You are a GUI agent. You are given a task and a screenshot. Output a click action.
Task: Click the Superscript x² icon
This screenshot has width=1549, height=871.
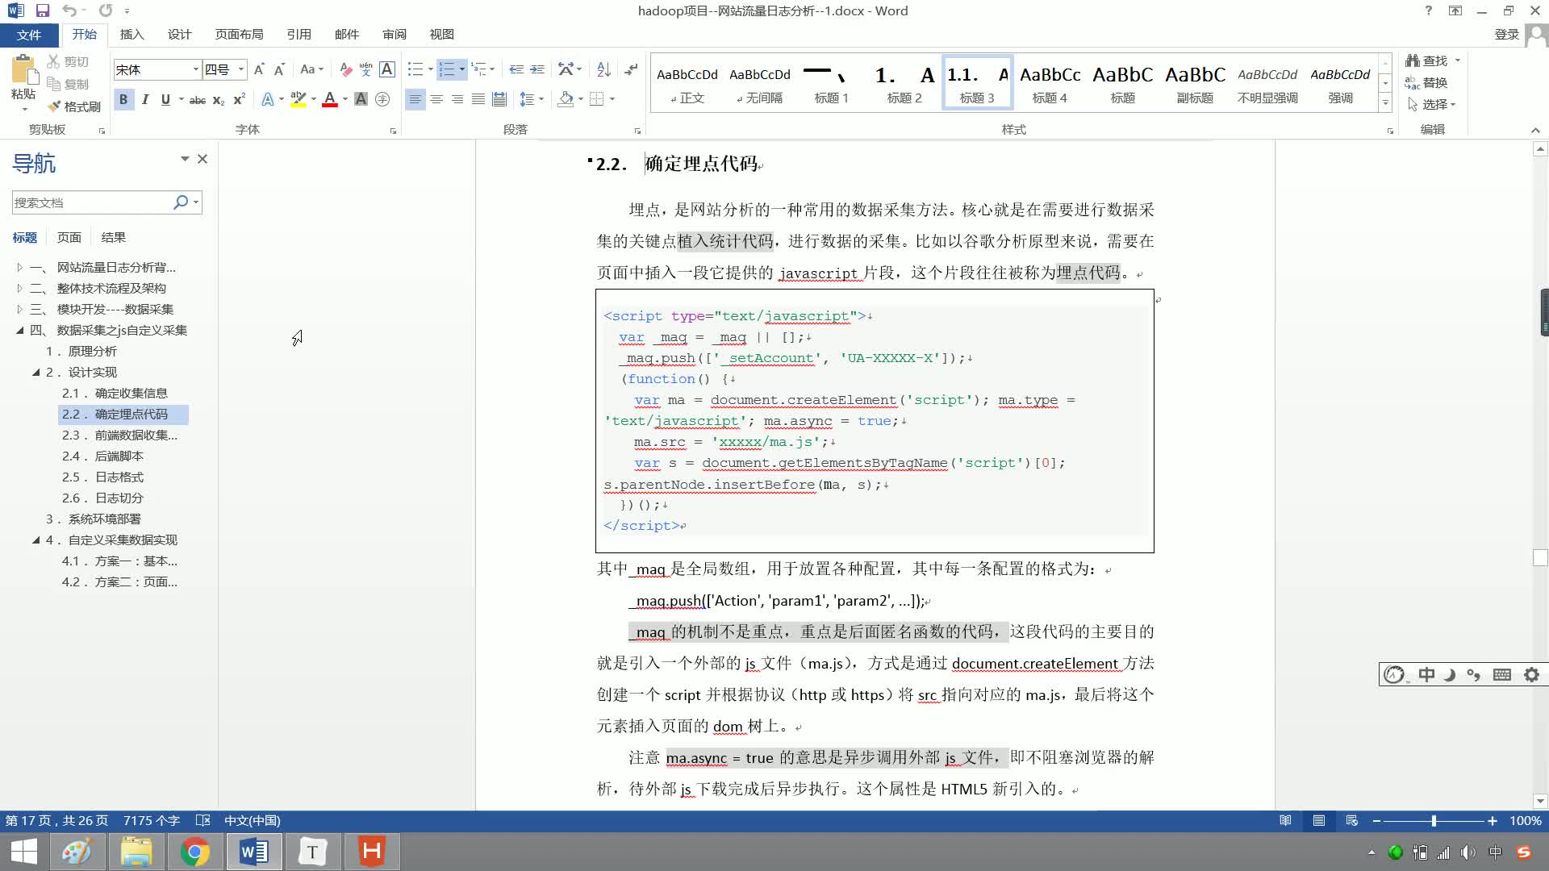click(x=239, y=99)
